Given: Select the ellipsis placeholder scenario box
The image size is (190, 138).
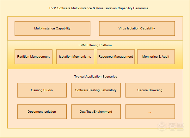Looking at the screenshot, I should [150, 112].
